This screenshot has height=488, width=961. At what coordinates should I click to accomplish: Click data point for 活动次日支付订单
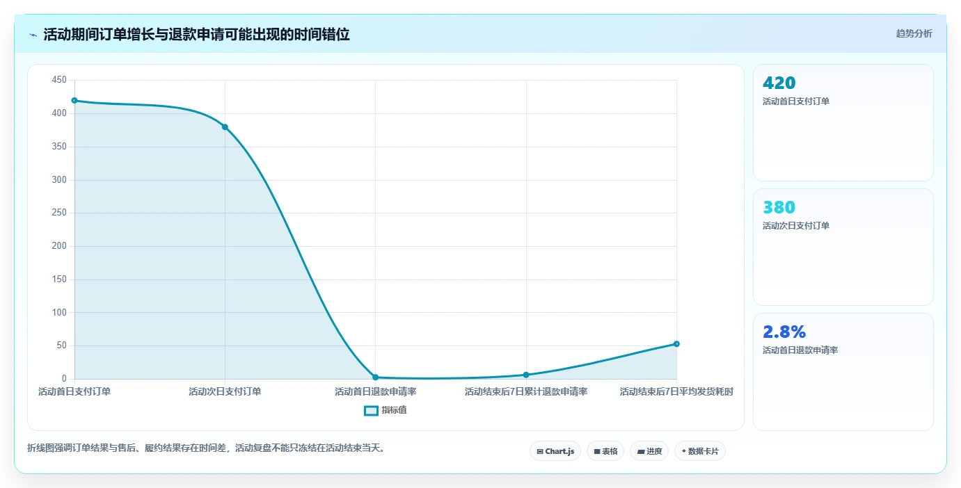click(x=225, y=127)
